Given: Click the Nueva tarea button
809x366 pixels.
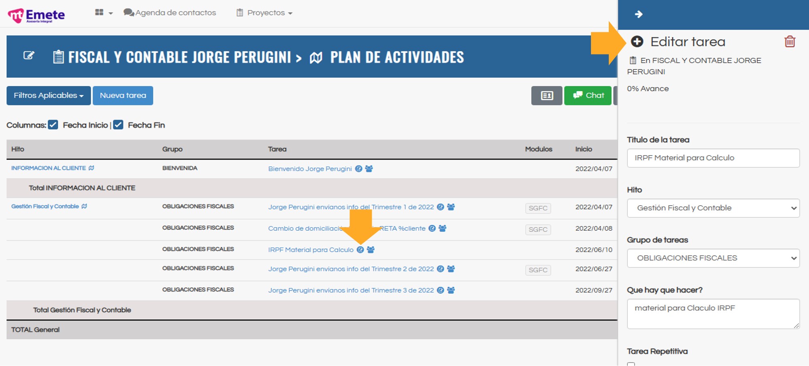Looking at the screenshot, I should (x=123, y=96).
